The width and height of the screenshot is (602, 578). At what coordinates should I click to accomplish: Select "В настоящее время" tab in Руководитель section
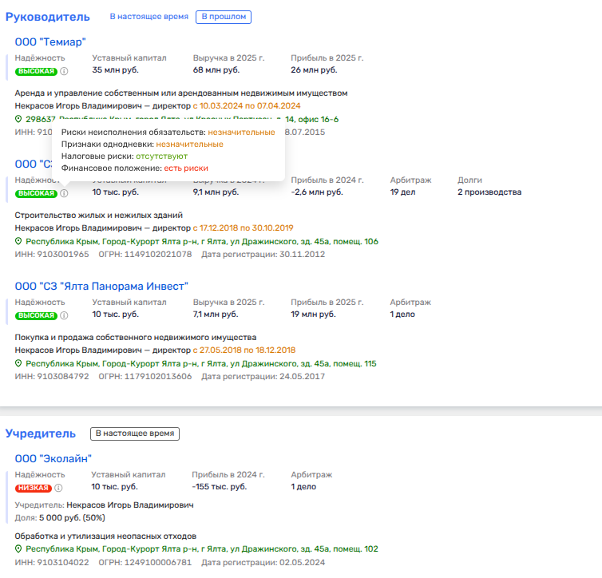click(x=149, y=17)
